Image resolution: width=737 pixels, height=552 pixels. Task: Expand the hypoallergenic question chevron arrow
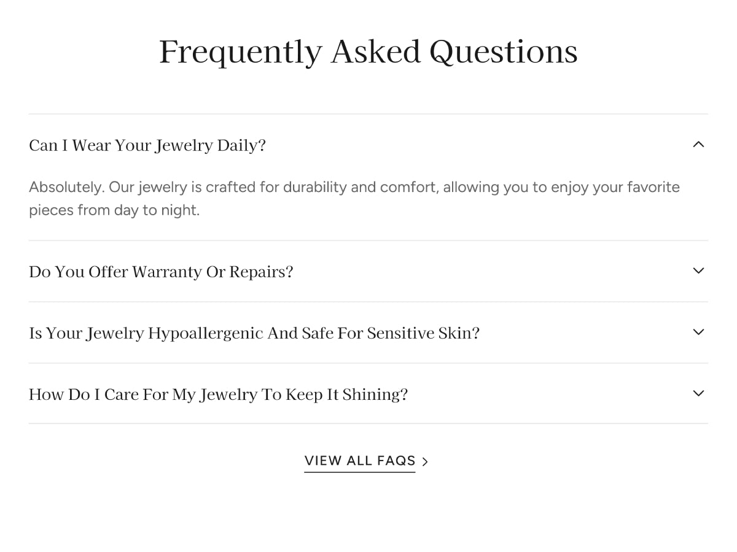click(698, 332)
